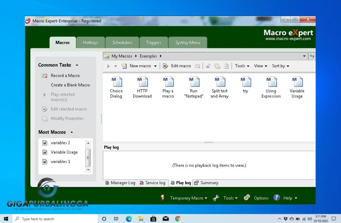Select the Using Expression macro icon
The image size is (341, 223).
pos(271,87)
